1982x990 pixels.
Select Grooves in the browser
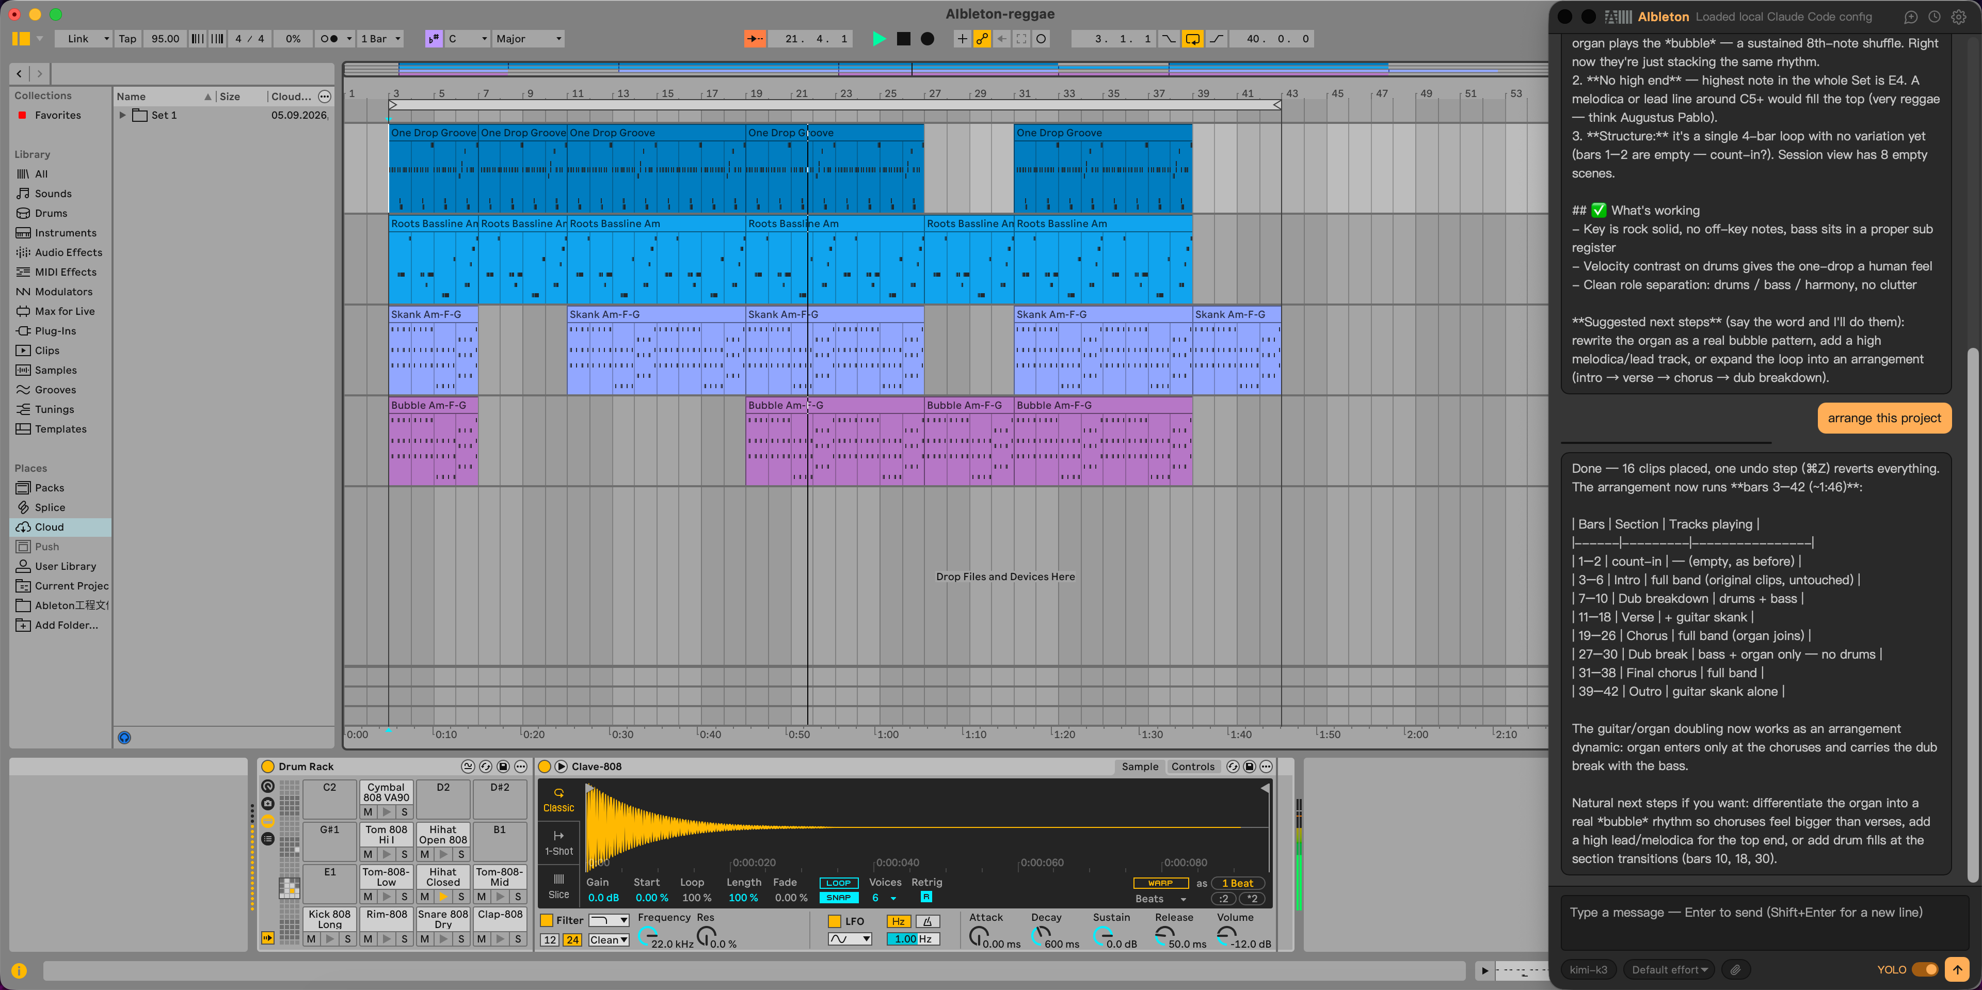55,389
